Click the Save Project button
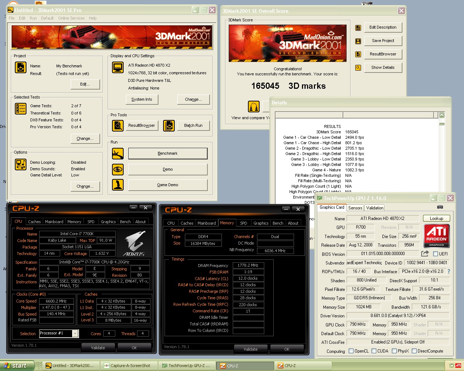464x371 pixels. click(383, 41)
